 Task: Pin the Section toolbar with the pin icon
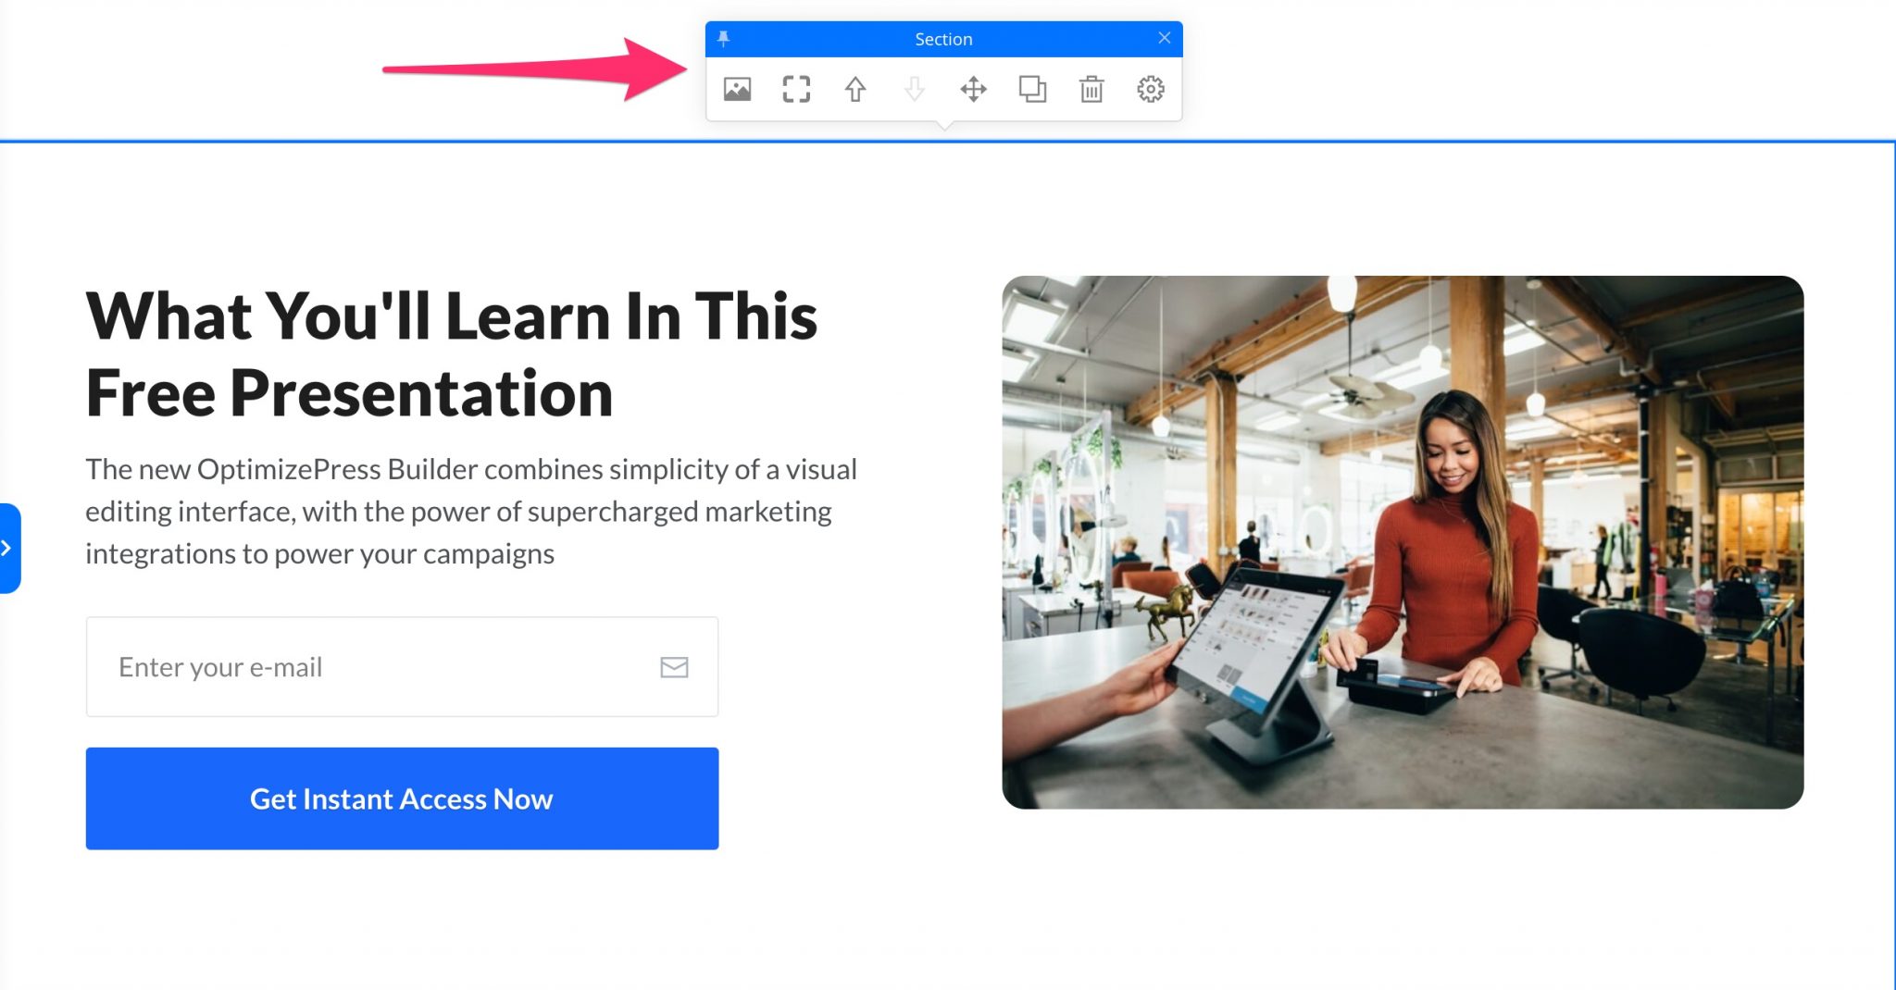(x=723, y=38)
